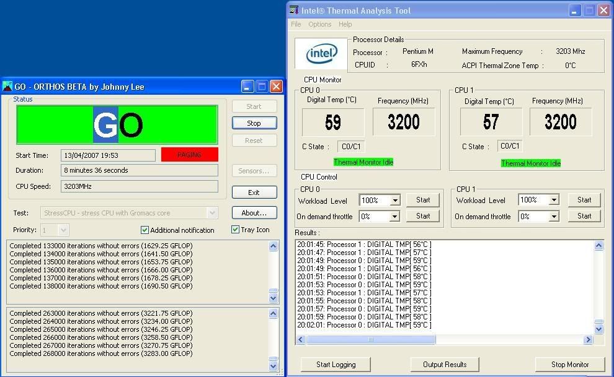Image resolution: width=614 pixels, height=377 pixels.
Task: Toggle the Additional notification checkbox
Action: click(145, 230)
